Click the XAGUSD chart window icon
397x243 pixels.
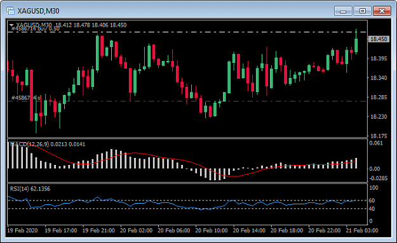pos(10,11)
